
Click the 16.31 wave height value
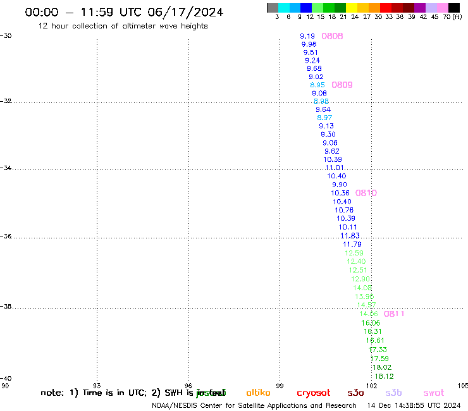click(373, 331)
